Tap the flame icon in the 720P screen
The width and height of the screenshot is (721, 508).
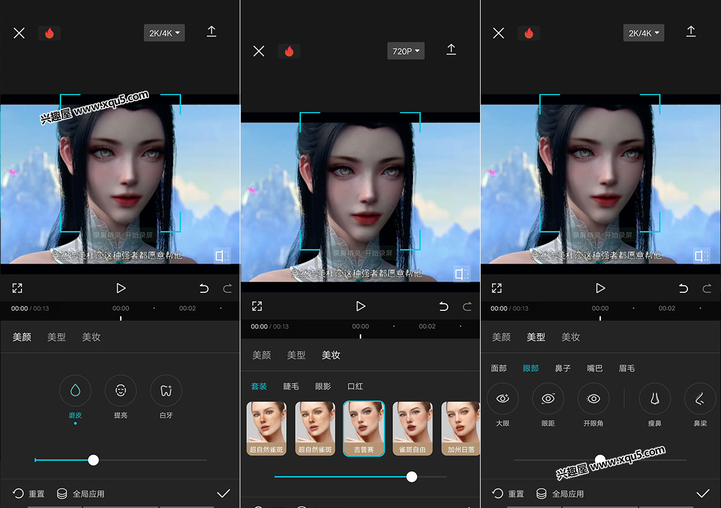point(289,51)
